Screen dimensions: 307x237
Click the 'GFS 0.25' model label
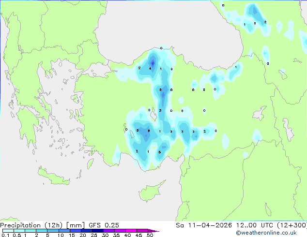(x=104, y=225)
